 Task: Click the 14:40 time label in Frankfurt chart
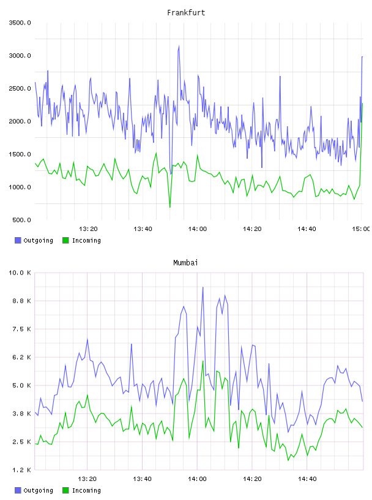(307, 229)
